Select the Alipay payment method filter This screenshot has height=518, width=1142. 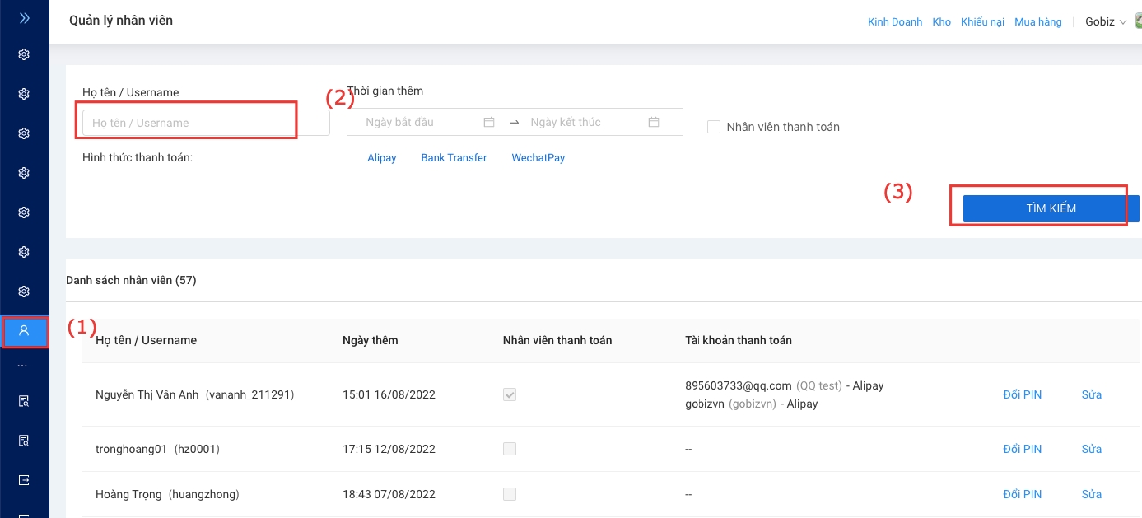[x=381, y=158]
